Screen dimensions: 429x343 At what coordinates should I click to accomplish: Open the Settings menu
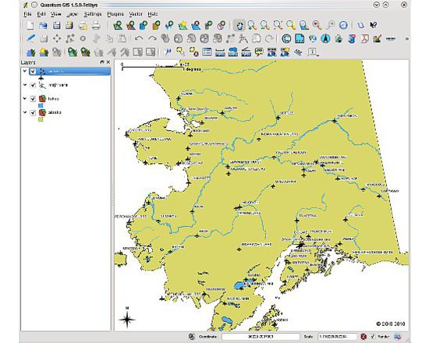point(93,14)
